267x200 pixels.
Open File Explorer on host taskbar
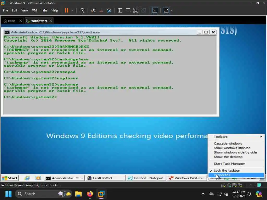click(x=78, y=194)
